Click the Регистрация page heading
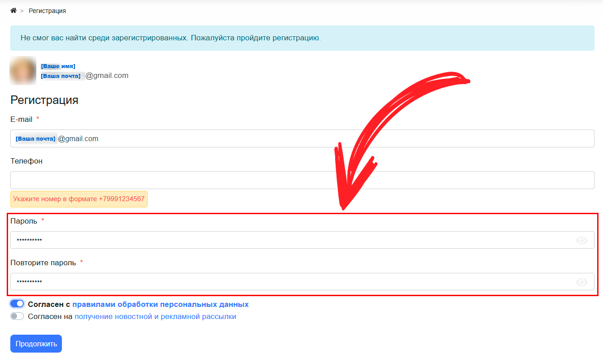 pos(44,99)
